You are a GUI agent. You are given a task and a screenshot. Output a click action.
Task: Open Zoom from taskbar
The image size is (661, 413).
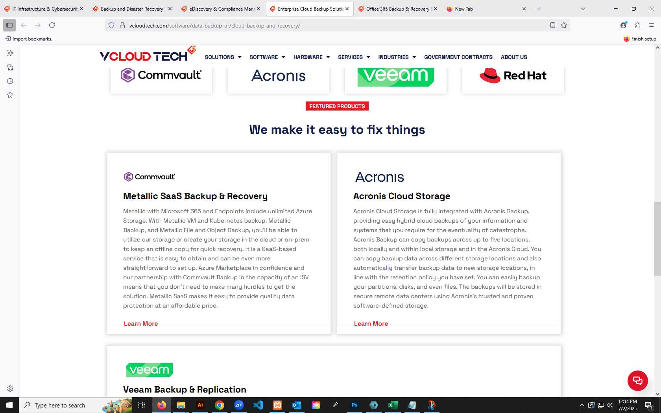(x=239, y=405)
